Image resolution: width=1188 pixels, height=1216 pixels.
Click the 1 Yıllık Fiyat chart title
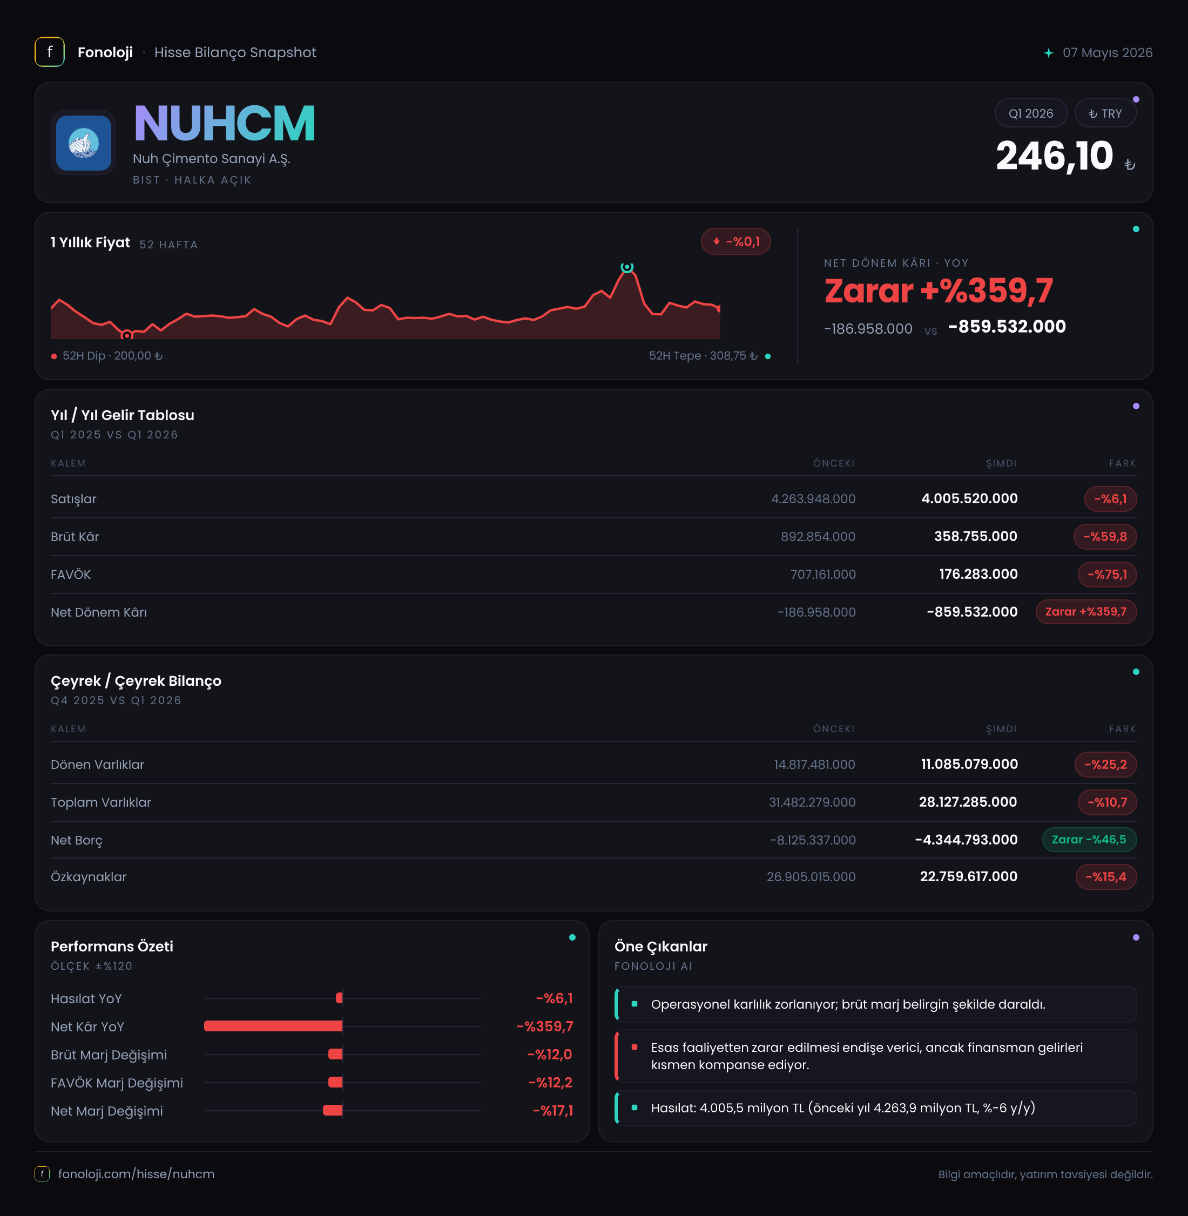pyautogui.click(x=91, y=242)
